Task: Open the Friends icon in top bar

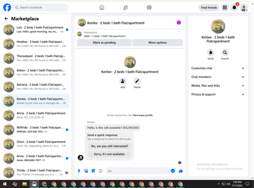Action: click(x=125, y=8)
